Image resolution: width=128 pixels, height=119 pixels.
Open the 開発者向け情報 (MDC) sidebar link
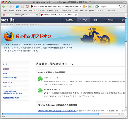point(11,98)
